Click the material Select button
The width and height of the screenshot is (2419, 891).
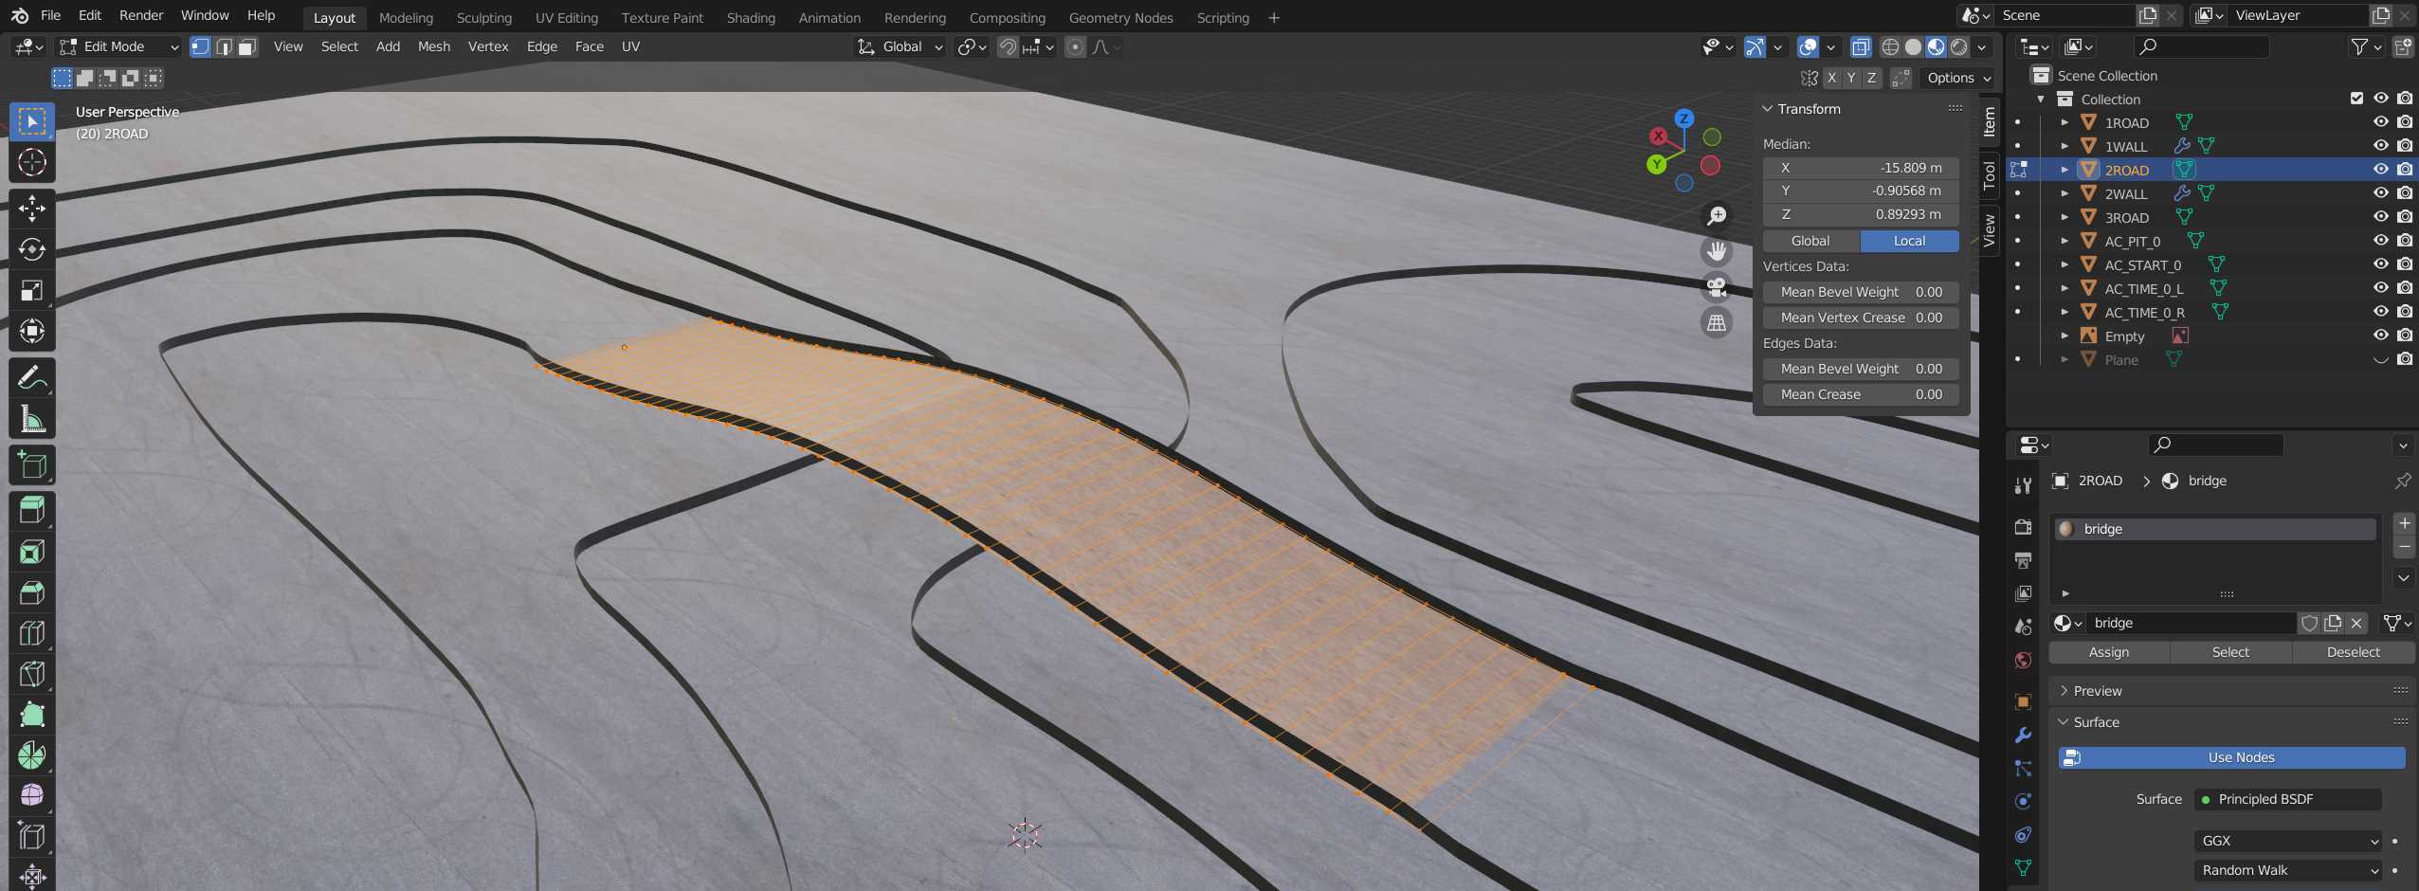pyautogui.click(x=2230, y=652)
